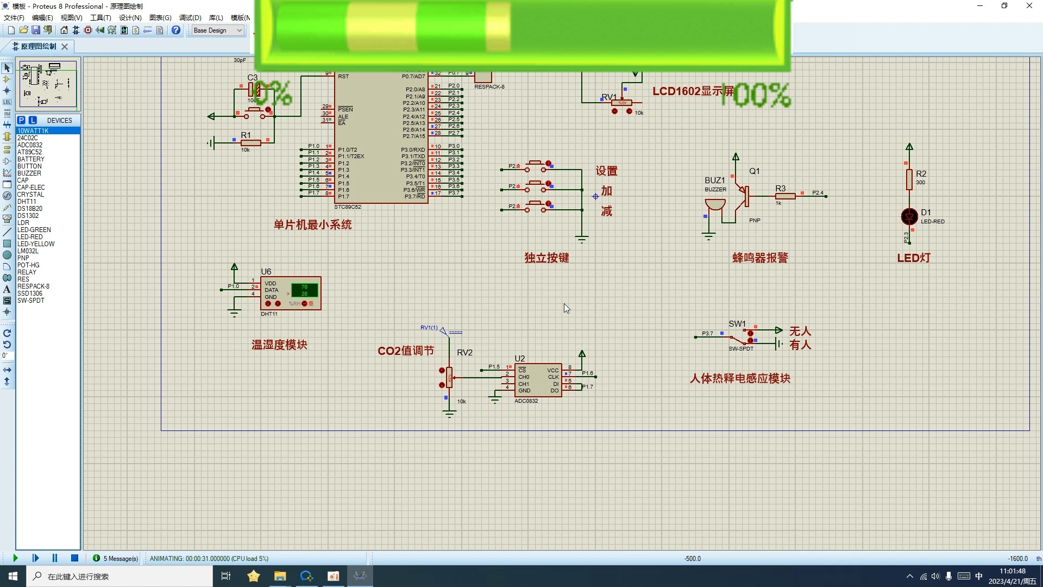This screenshot has width=1043, height=587.
Task: Click the Save project icon
Action: 35,30
